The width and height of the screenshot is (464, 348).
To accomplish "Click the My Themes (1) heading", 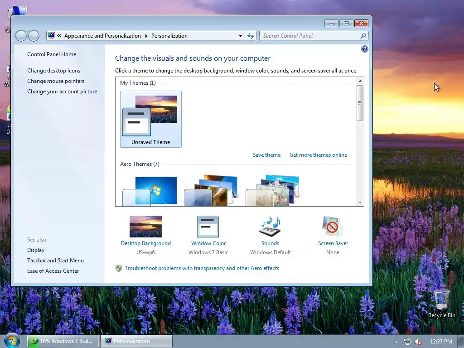I will 138,83.
